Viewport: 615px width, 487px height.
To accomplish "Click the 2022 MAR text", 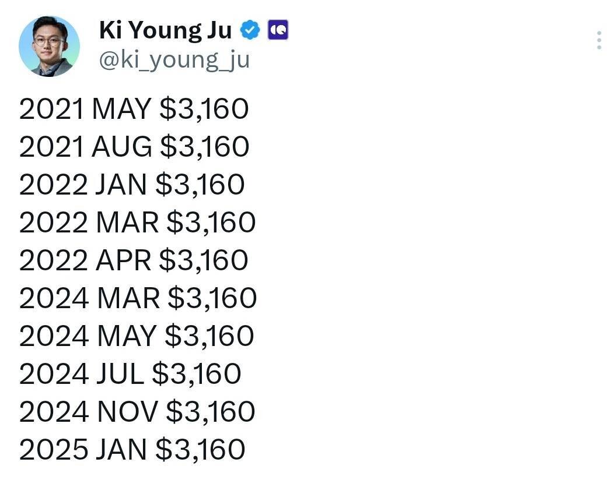I will point(88,223).
